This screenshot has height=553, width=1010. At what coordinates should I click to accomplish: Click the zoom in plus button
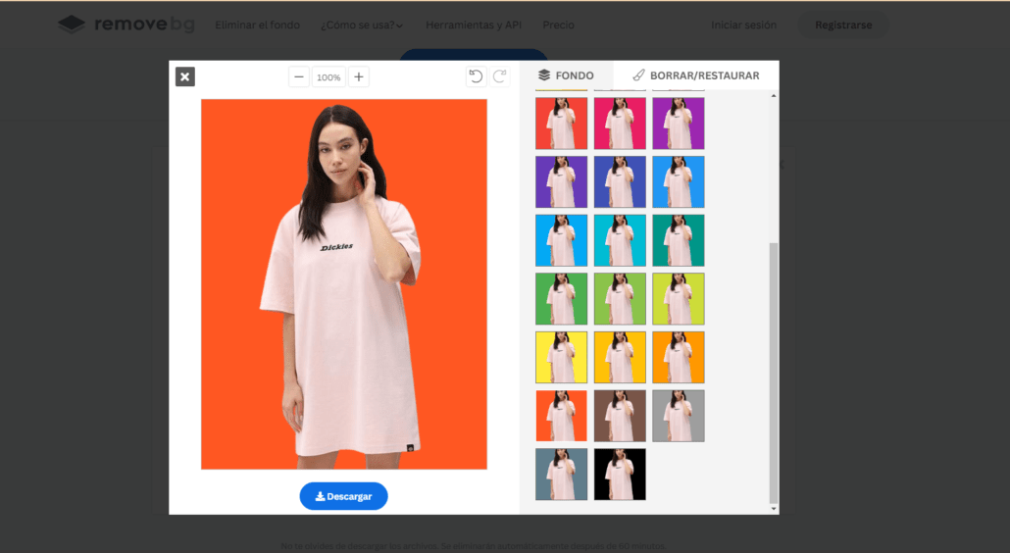[x=358, y=76]
